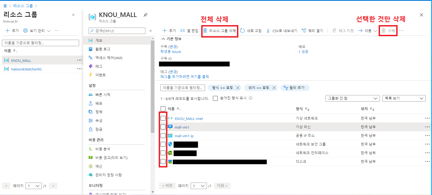This screenshot has height=195, width=432.
Task: Check the 디스크 row checkbox
Action: point(163,162)
